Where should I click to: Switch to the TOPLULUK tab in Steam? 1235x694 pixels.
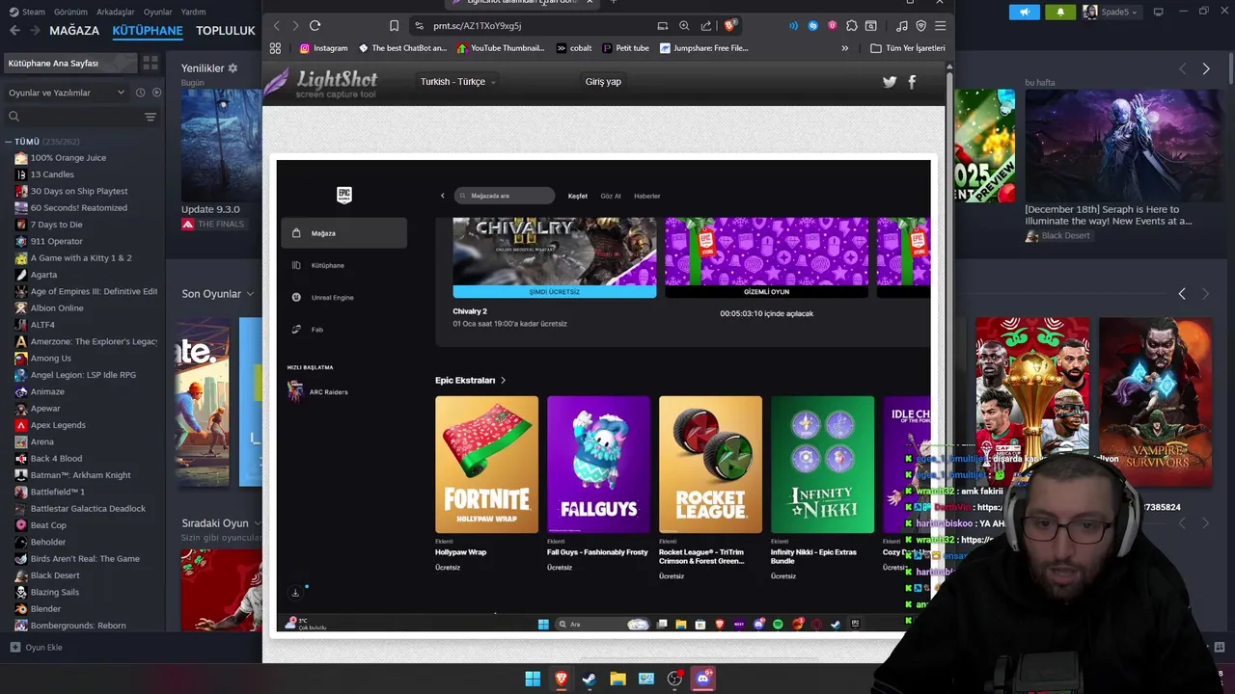pyautogui.click(x=225, y=30)
